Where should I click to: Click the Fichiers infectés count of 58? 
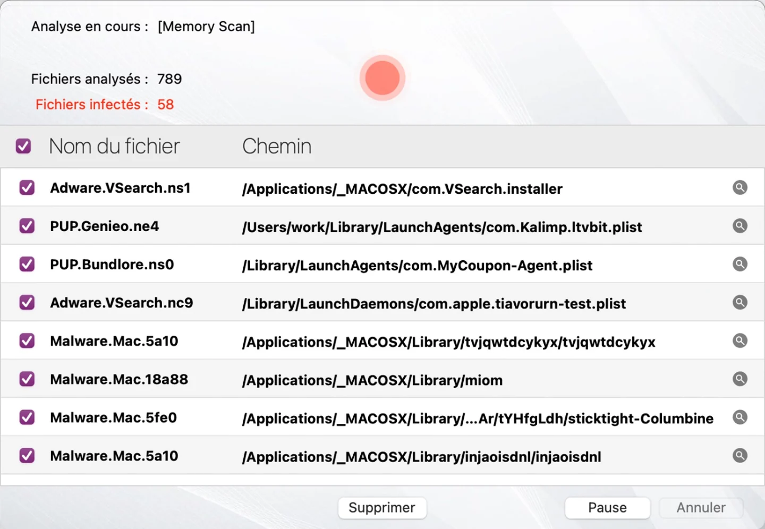click(166, 105)
